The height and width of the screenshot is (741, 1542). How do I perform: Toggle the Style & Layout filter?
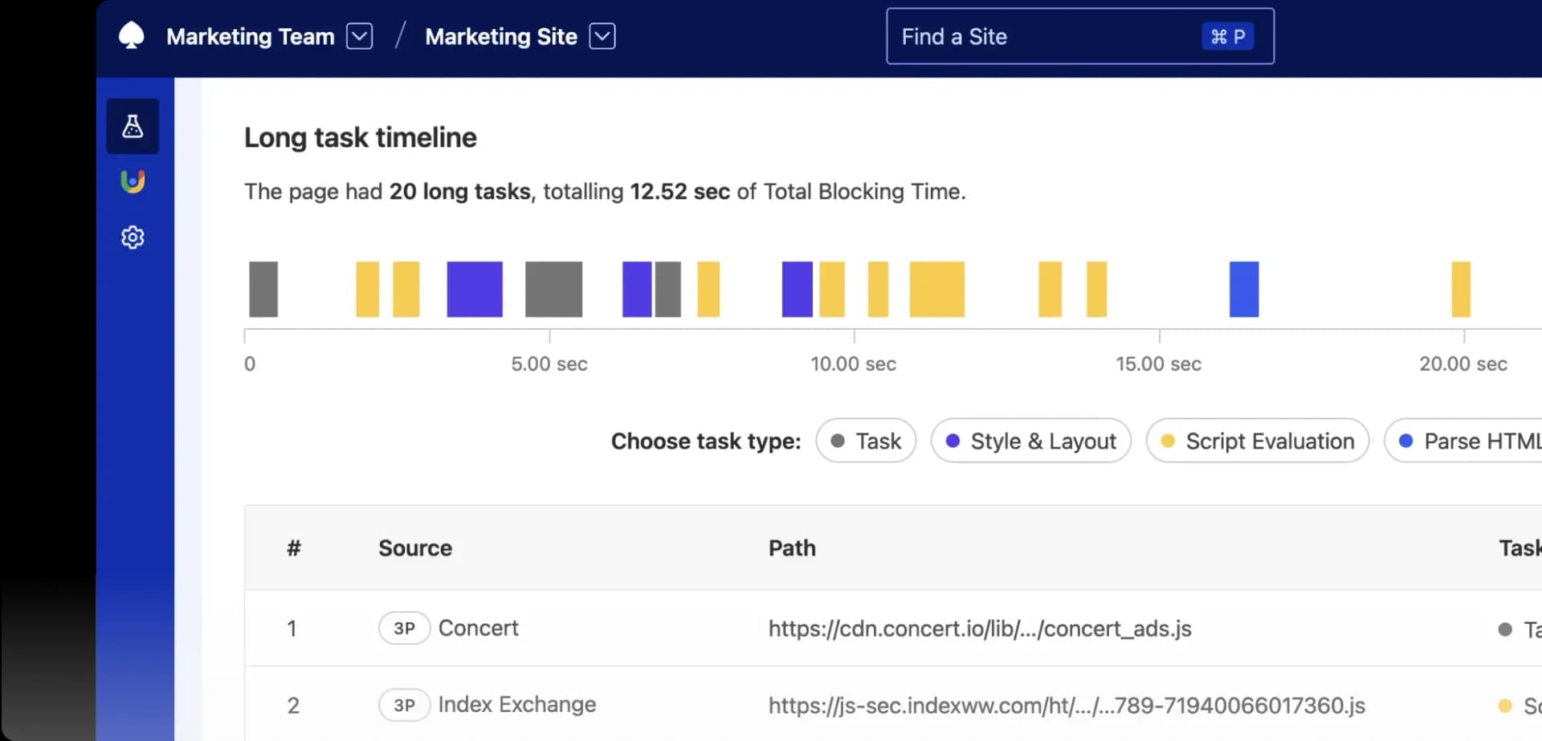[1030, 441]
